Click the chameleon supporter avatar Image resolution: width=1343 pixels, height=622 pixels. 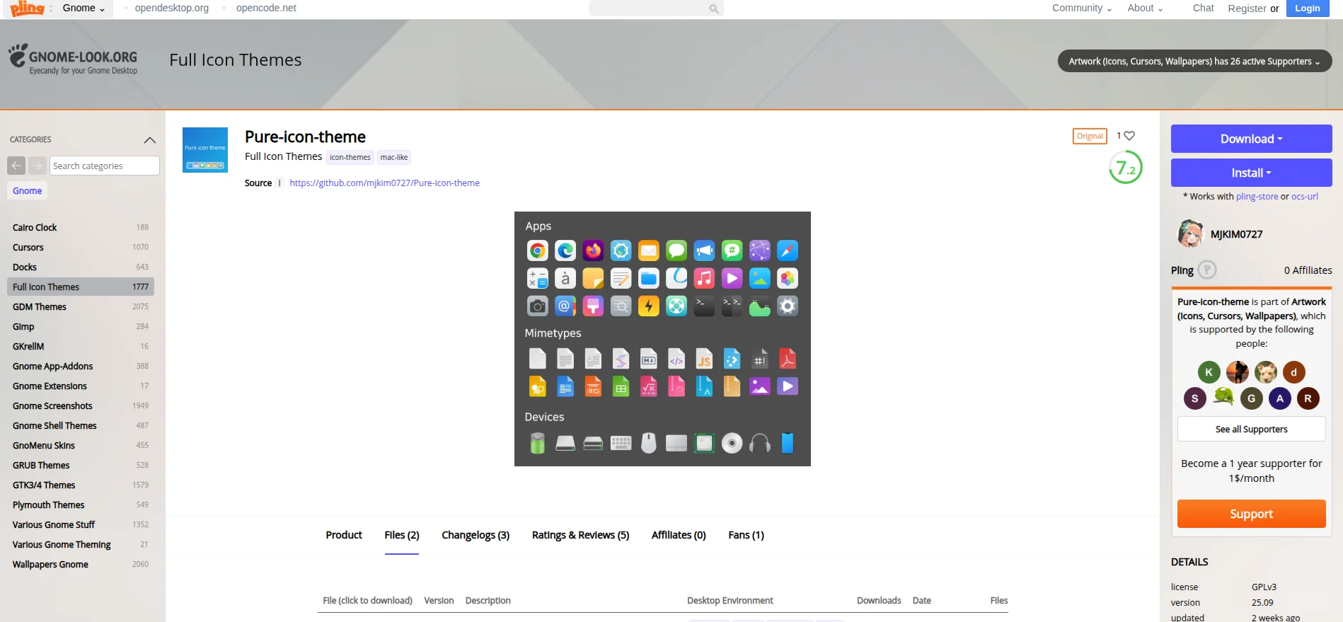pos(1223,398)
